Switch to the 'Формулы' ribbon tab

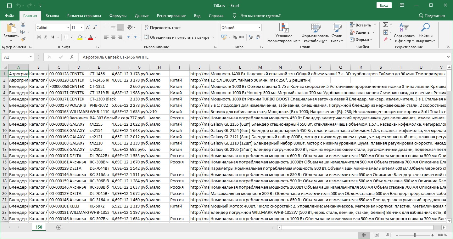(118, 16)
